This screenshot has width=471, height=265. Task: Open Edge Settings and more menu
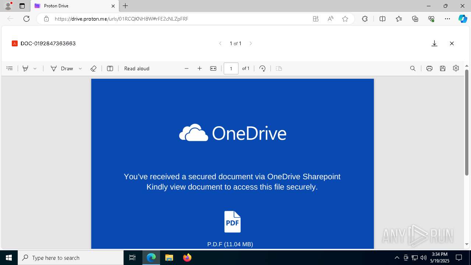tap(447, 19)
